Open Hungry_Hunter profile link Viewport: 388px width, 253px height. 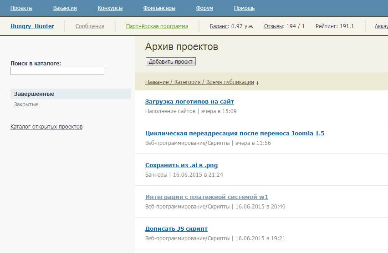coord(32,26)
